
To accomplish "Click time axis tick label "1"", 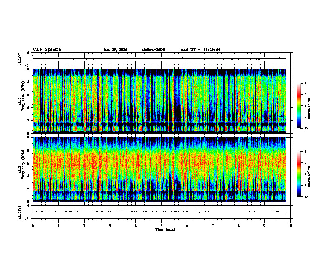I will pos(58,226).
